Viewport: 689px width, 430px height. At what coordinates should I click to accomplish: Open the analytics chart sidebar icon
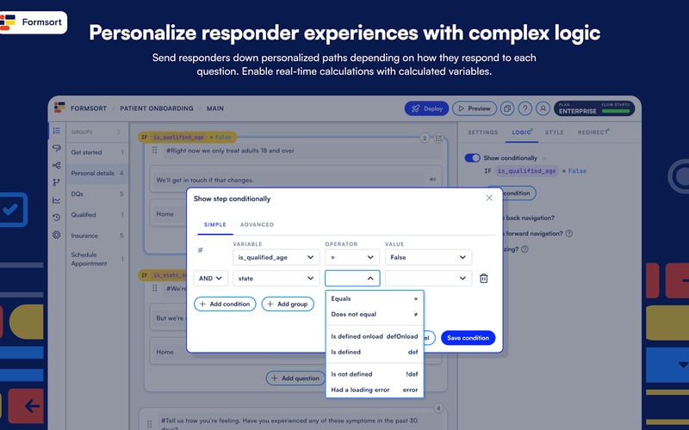56,200
